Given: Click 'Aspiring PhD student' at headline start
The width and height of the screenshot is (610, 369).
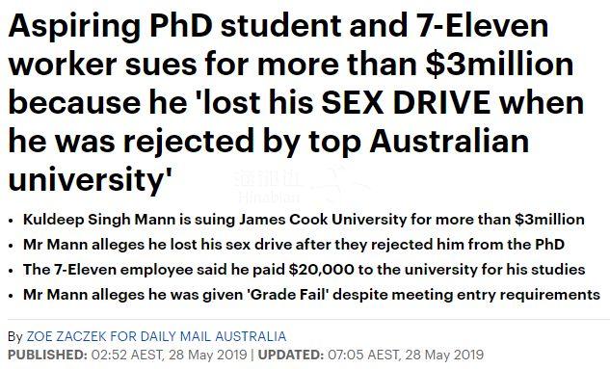Looking at the screenshot, I should click(174, 27).
